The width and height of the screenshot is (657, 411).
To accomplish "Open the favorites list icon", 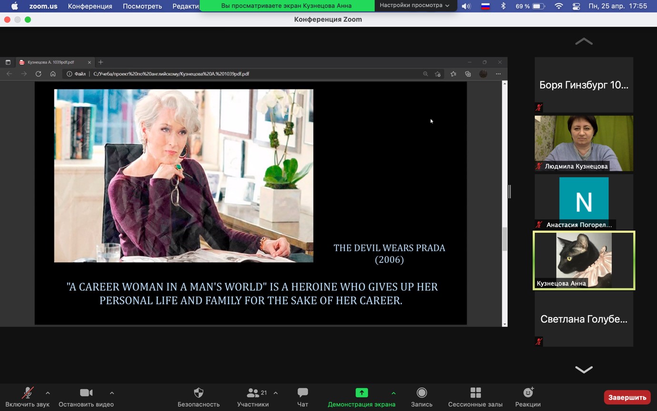I will coord(453,74).
